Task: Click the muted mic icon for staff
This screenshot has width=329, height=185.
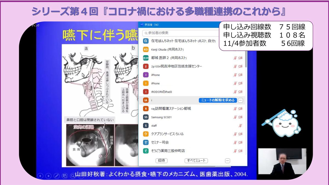Action: (x=240, y=126)
